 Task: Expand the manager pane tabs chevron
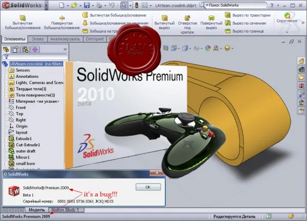pos(65,49)
